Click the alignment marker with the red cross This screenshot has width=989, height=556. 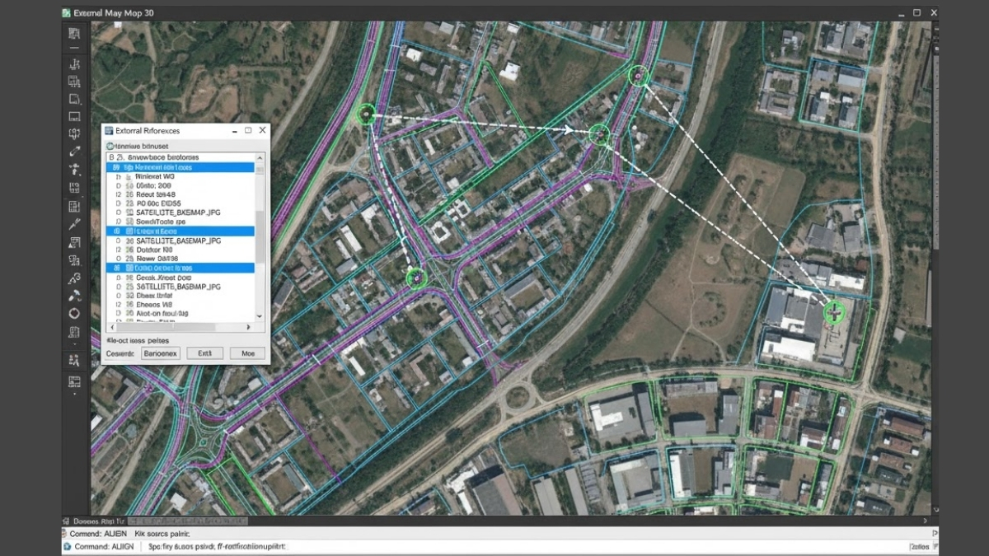click(x=835, y=311)
